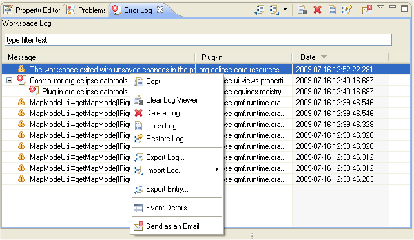Image resolution: width=414 pixels, height=240 pixels.
Task: Choose Event Details in context menu
Action: [x=177, y=208]
